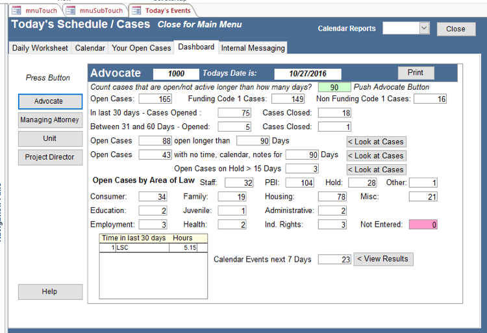
Task: Click the Advocate ID field showing 1000
Action: (175, 74)
